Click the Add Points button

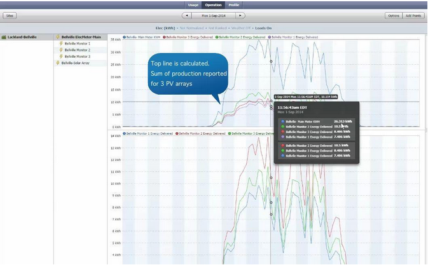(413, 16)
